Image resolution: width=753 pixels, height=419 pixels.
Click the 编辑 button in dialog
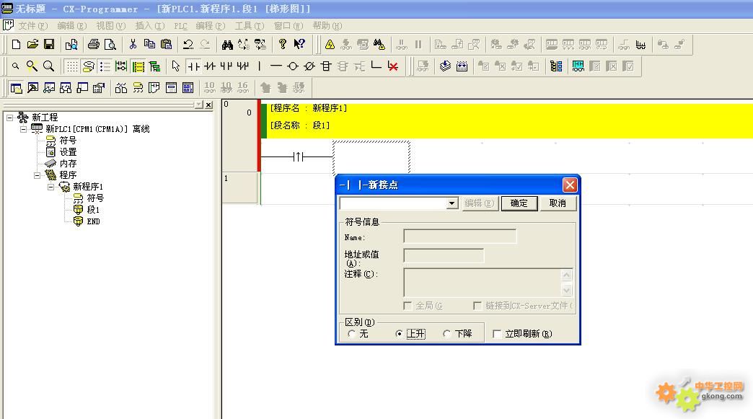tap(480, 203)
